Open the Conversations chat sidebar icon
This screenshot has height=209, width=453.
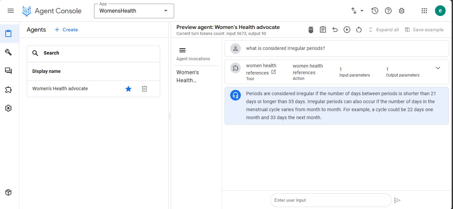tap(9, 71)
